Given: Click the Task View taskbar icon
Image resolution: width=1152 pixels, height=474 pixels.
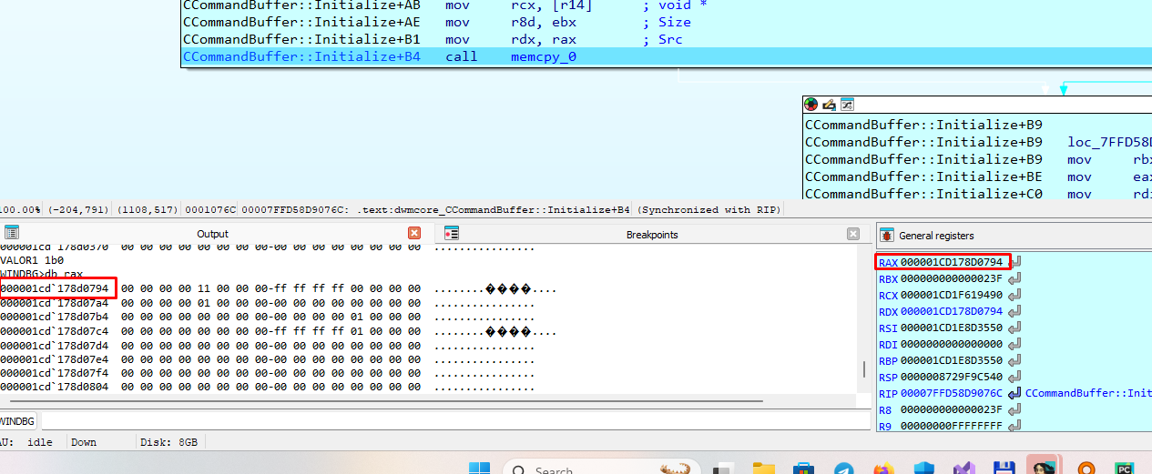Looking at the screenshot, I should 722,468.
